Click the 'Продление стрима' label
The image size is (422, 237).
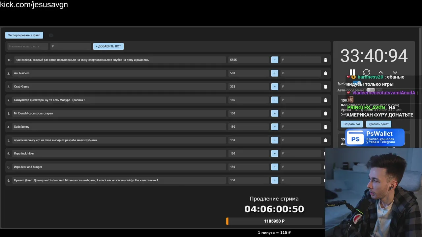pyautogui.click(x=274, y=199)
